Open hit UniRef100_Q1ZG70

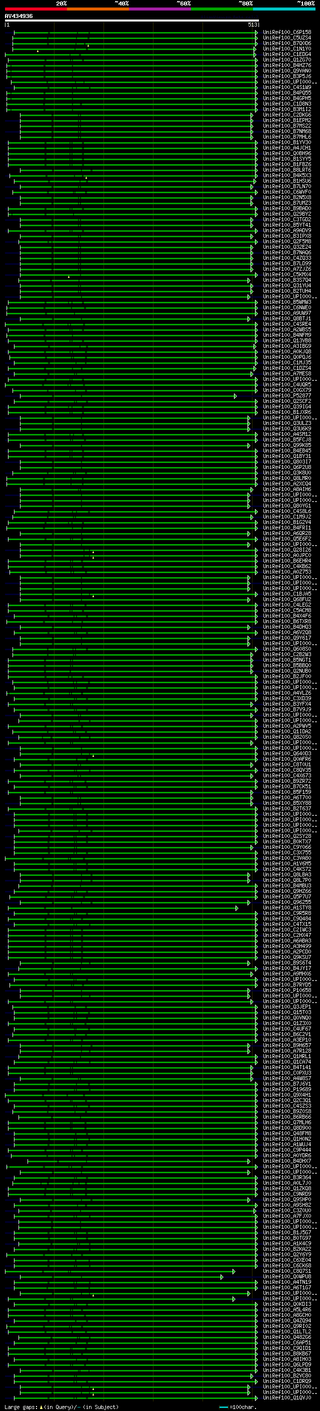287,60
